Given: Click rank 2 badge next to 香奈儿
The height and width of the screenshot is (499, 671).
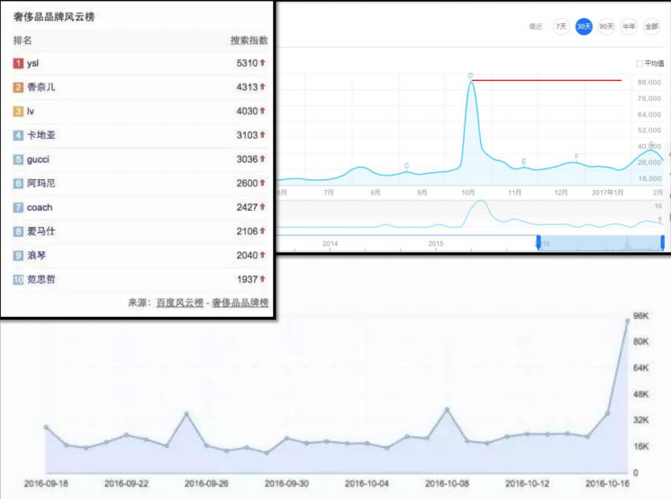Looking at the screenshot, I should [18, 87].
